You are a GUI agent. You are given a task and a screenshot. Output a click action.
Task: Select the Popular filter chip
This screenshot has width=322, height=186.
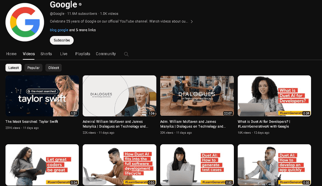click(x=33, y=68)
